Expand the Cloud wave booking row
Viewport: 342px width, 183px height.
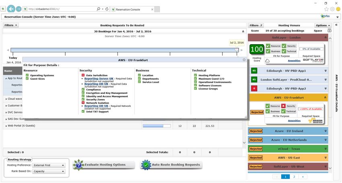click(6, 99)
